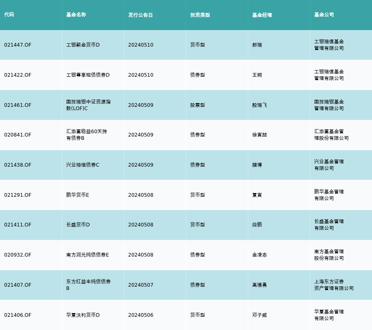Click the 基金经理 column header

pyautogui.click(x=262, y=15)
